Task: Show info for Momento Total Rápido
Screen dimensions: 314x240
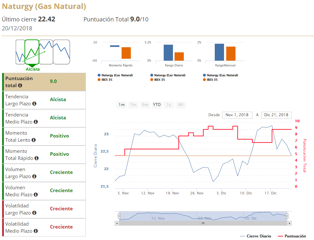Action: 36,158
